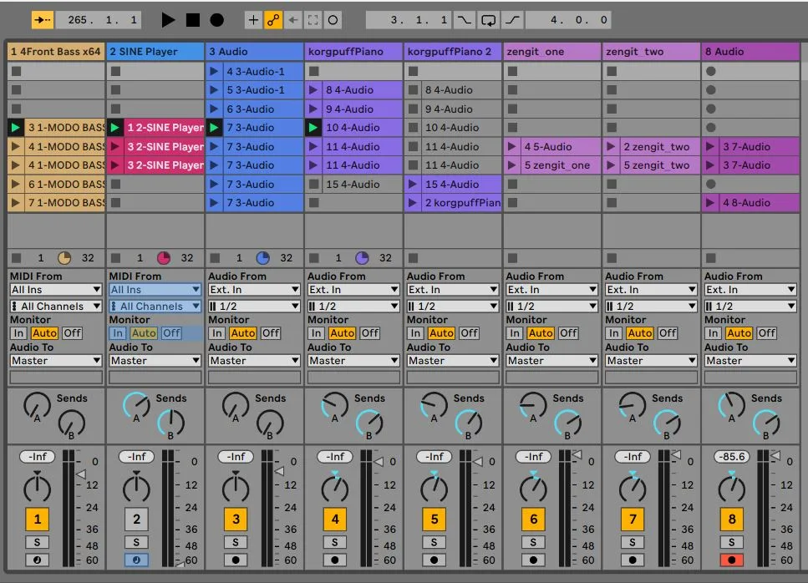The image size is (808, 583).
Task: Click the Re-Enable Automation arrow button
Action: tap(293, 20)
